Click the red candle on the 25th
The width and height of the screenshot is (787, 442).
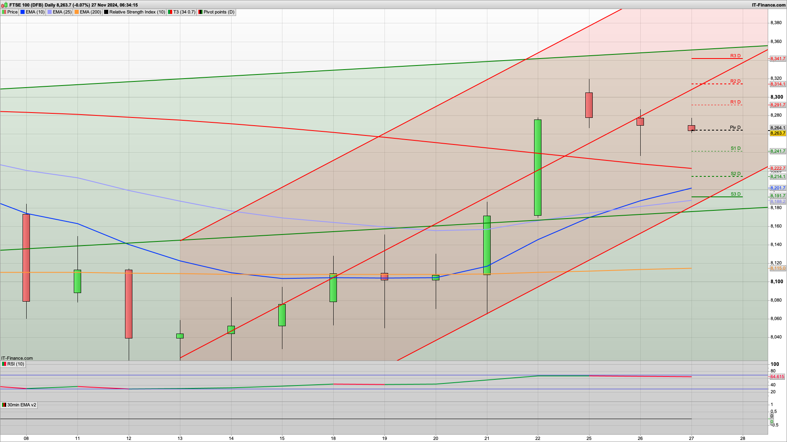[589, 105]
